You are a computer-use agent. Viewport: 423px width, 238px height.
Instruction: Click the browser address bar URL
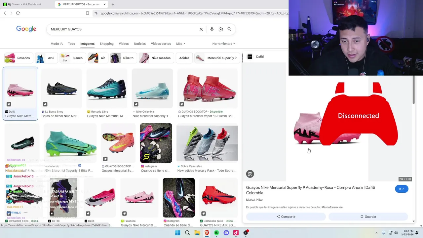point(194,13)
